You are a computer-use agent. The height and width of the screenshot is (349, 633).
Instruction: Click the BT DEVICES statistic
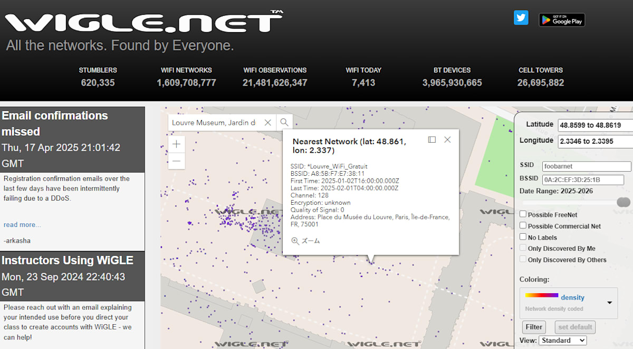[x=452, y=77]
